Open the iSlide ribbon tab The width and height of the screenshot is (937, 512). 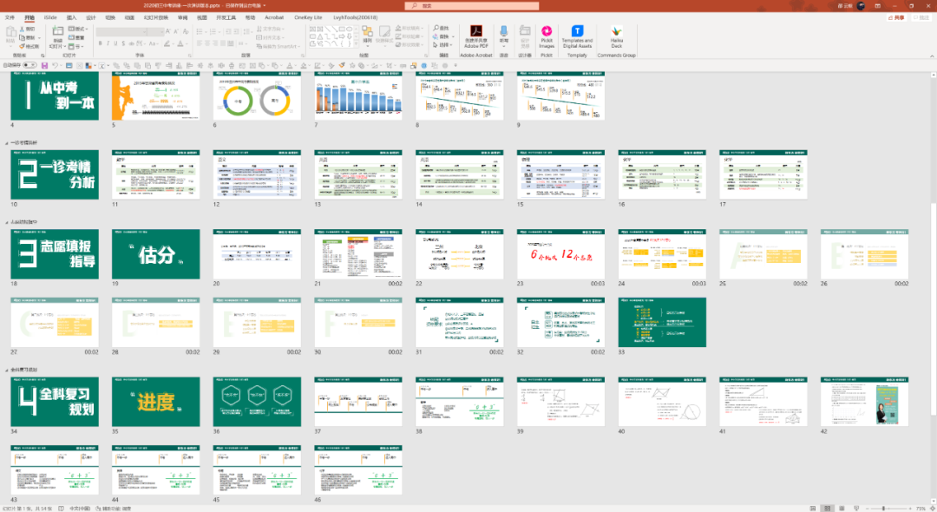50,18
